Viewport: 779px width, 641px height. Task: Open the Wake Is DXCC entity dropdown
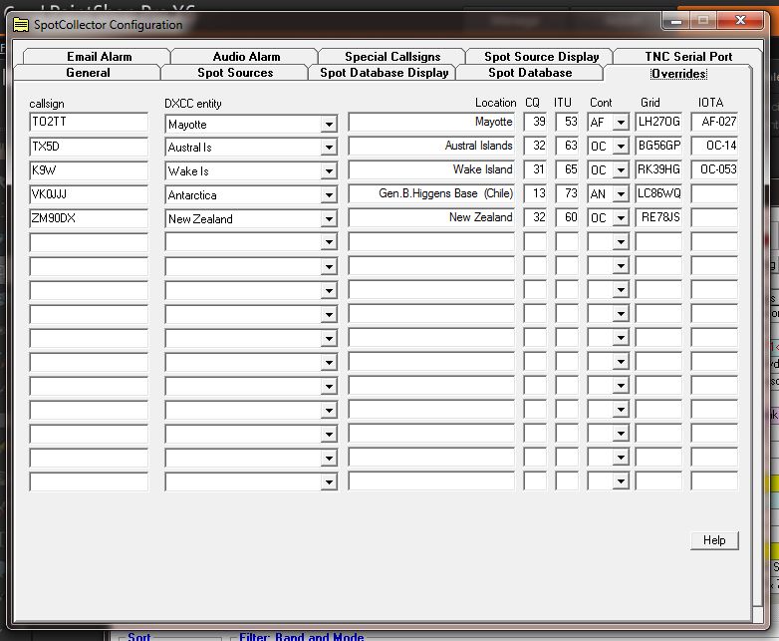tap(329, 171)
